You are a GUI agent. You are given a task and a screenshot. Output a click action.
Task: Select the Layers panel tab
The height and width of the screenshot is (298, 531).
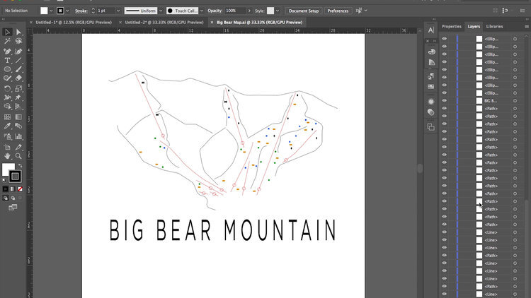click(474, 26)
